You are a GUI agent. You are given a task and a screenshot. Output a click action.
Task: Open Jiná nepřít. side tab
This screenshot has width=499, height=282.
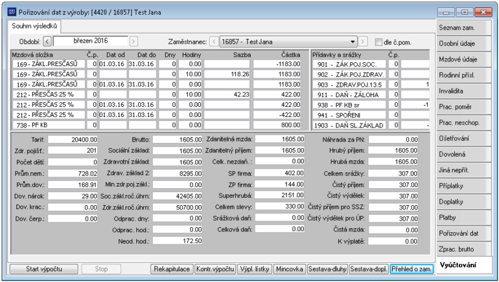pyautogui.click(x=462, y=171)
